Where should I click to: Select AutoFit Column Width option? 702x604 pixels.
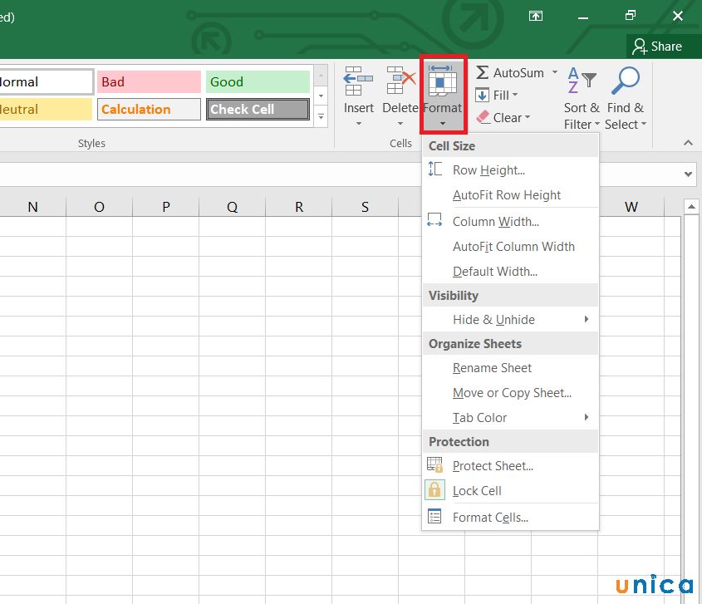513,247
